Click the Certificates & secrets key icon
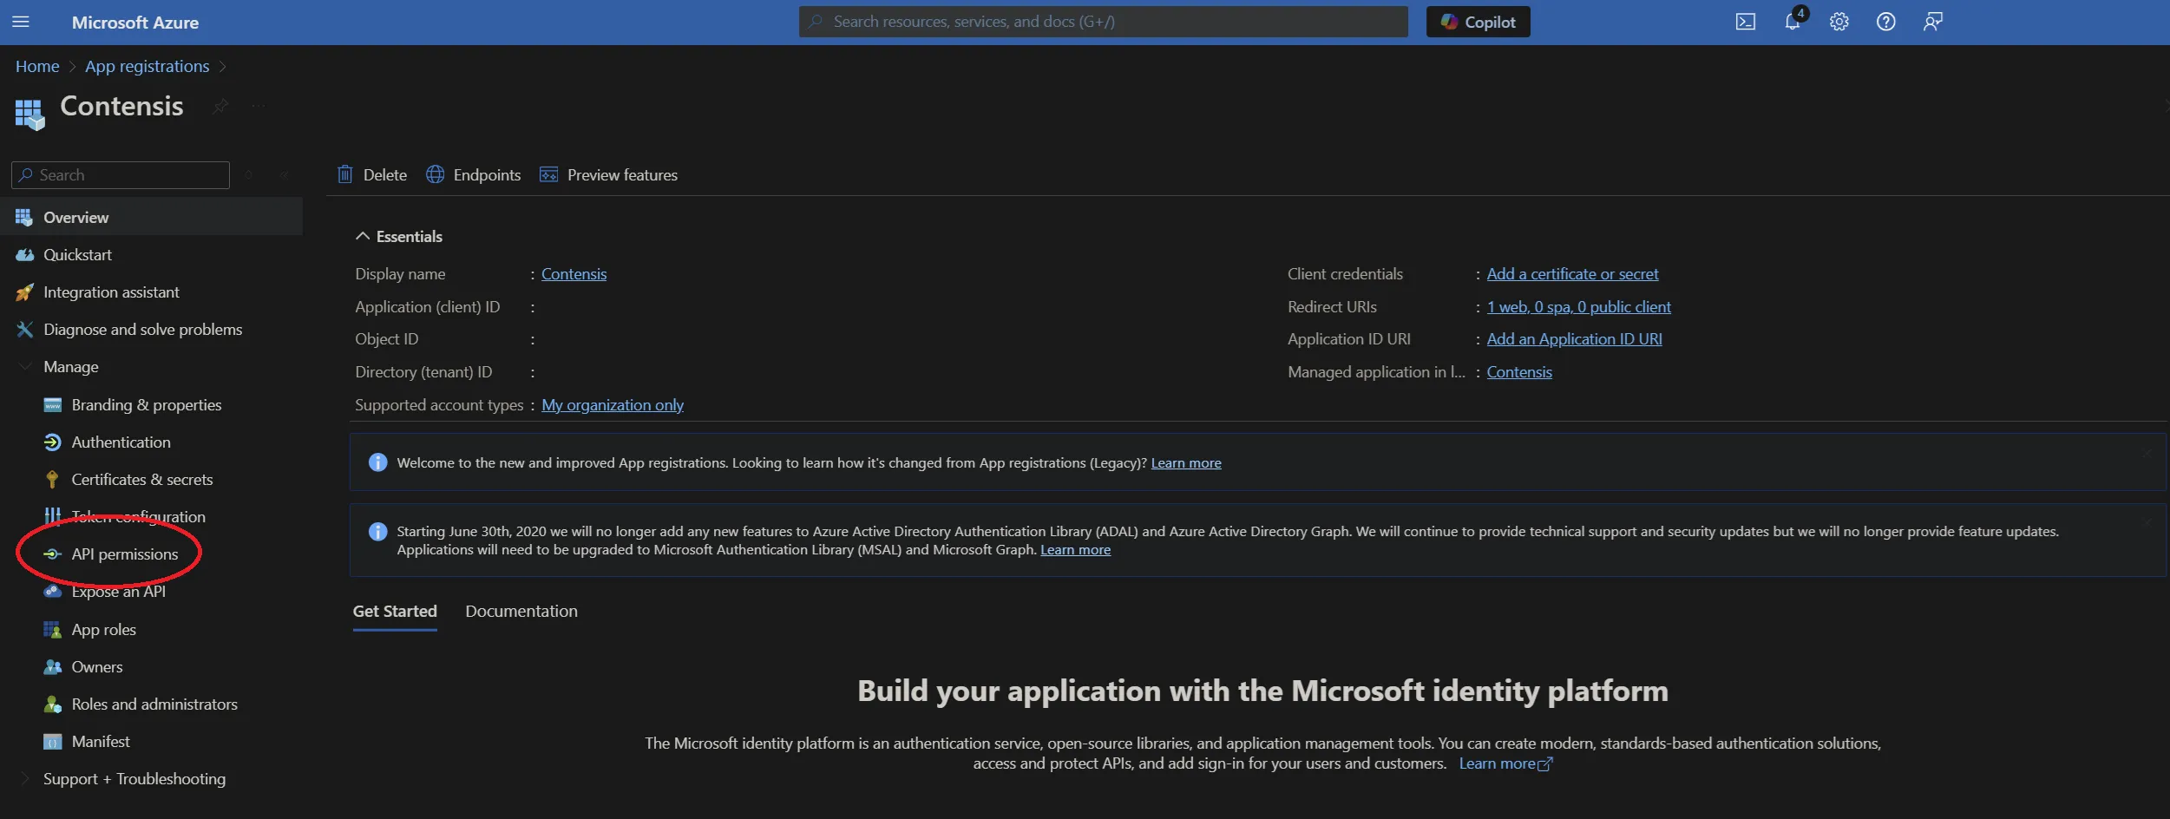 (x=52, y=480)
